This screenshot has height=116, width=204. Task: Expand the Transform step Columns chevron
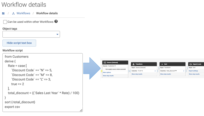point(155,71)
